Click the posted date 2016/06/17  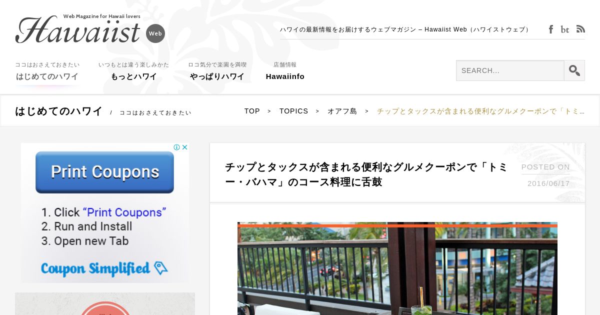[x=548, y=183]
